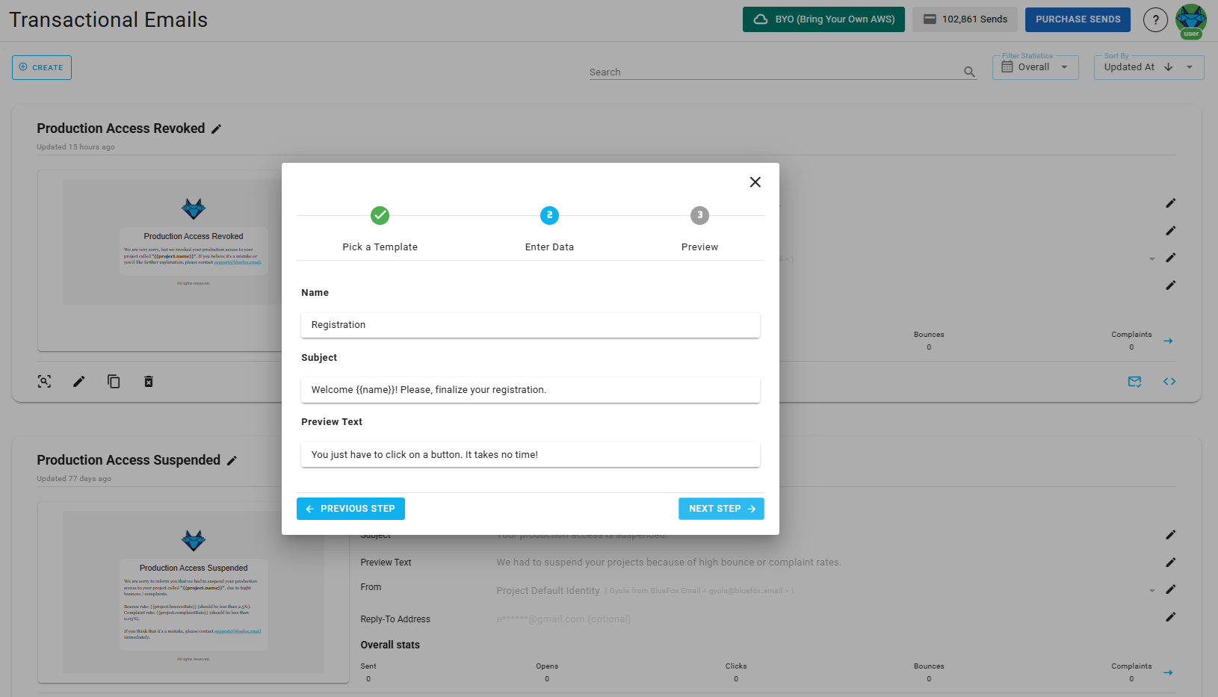
Task: Expand the Overall filter statistics dropdown
Action: (1063, 66)
